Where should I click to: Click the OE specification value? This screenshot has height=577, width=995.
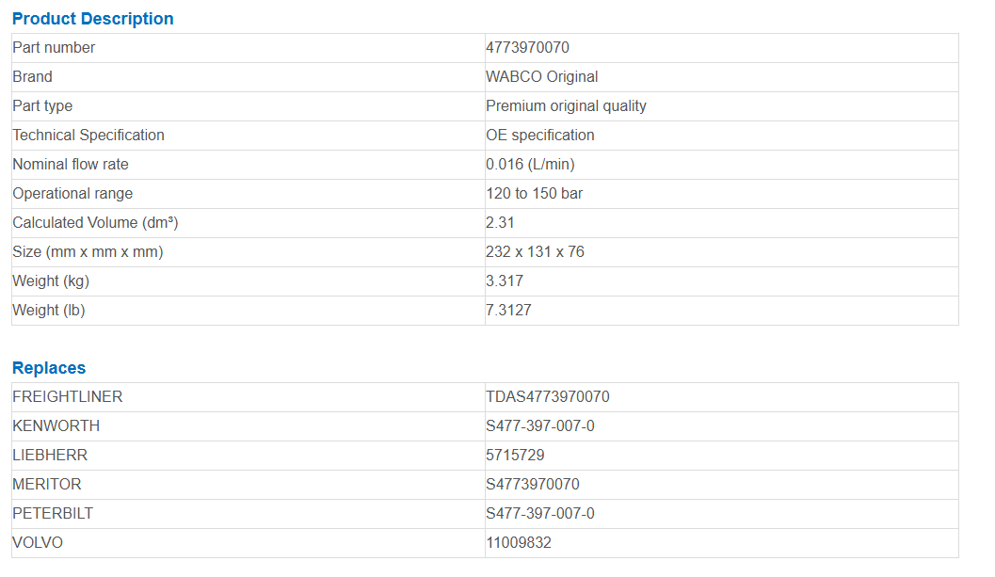(540, 136)
